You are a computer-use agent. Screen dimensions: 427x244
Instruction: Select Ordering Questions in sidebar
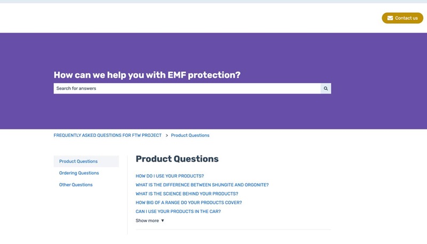tap(79, 173)
